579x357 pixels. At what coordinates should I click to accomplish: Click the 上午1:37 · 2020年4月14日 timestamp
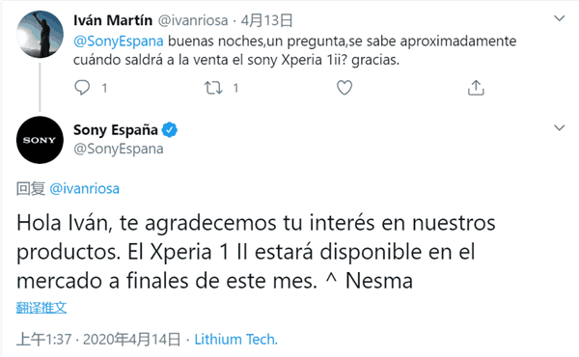[x=98, y=340]
